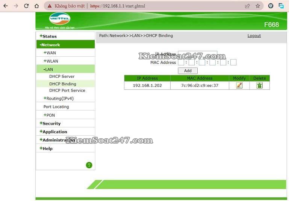The width and height of the screenshot is (289, 201).
Task: Click the Modify pencil icon for 192.168.1.202
Action: [x=239, y=85]
